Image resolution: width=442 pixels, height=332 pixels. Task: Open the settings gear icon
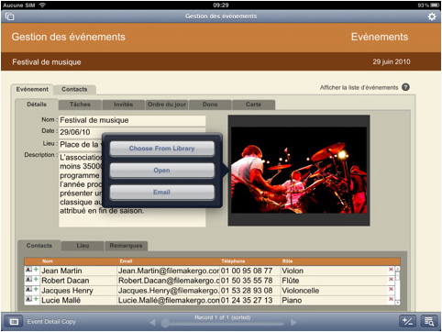(x=432, y=17)
